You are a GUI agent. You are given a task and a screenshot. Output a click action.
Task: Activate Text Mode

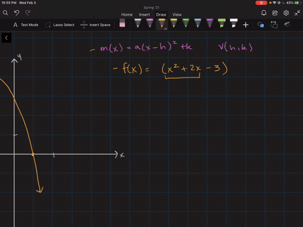[x=26, y=25]
